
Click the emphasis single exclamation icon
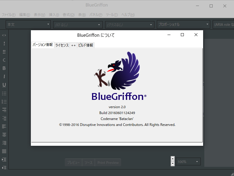pyautogui.click(x=4, y=44)
